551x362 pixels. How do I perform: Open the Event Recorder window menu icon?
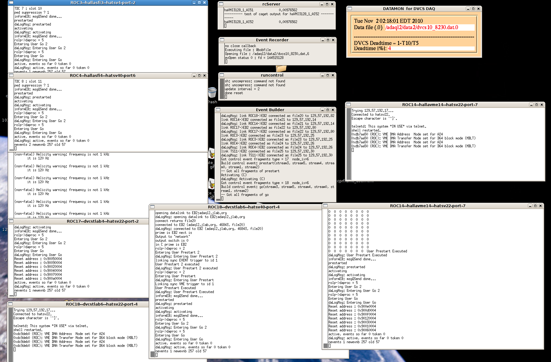pos(222,40)
